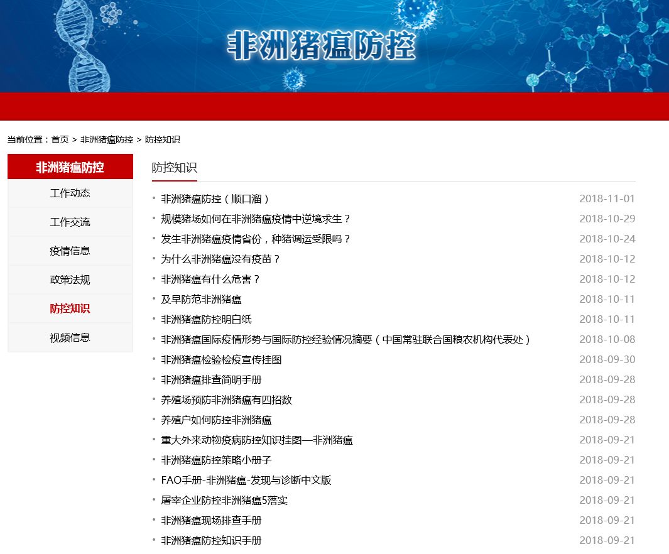This screenshot has width=669, height=554.
Task: Open the 及早防范非洲猪瘟 article
Action: pyautogui.click(x=201, y=300)
